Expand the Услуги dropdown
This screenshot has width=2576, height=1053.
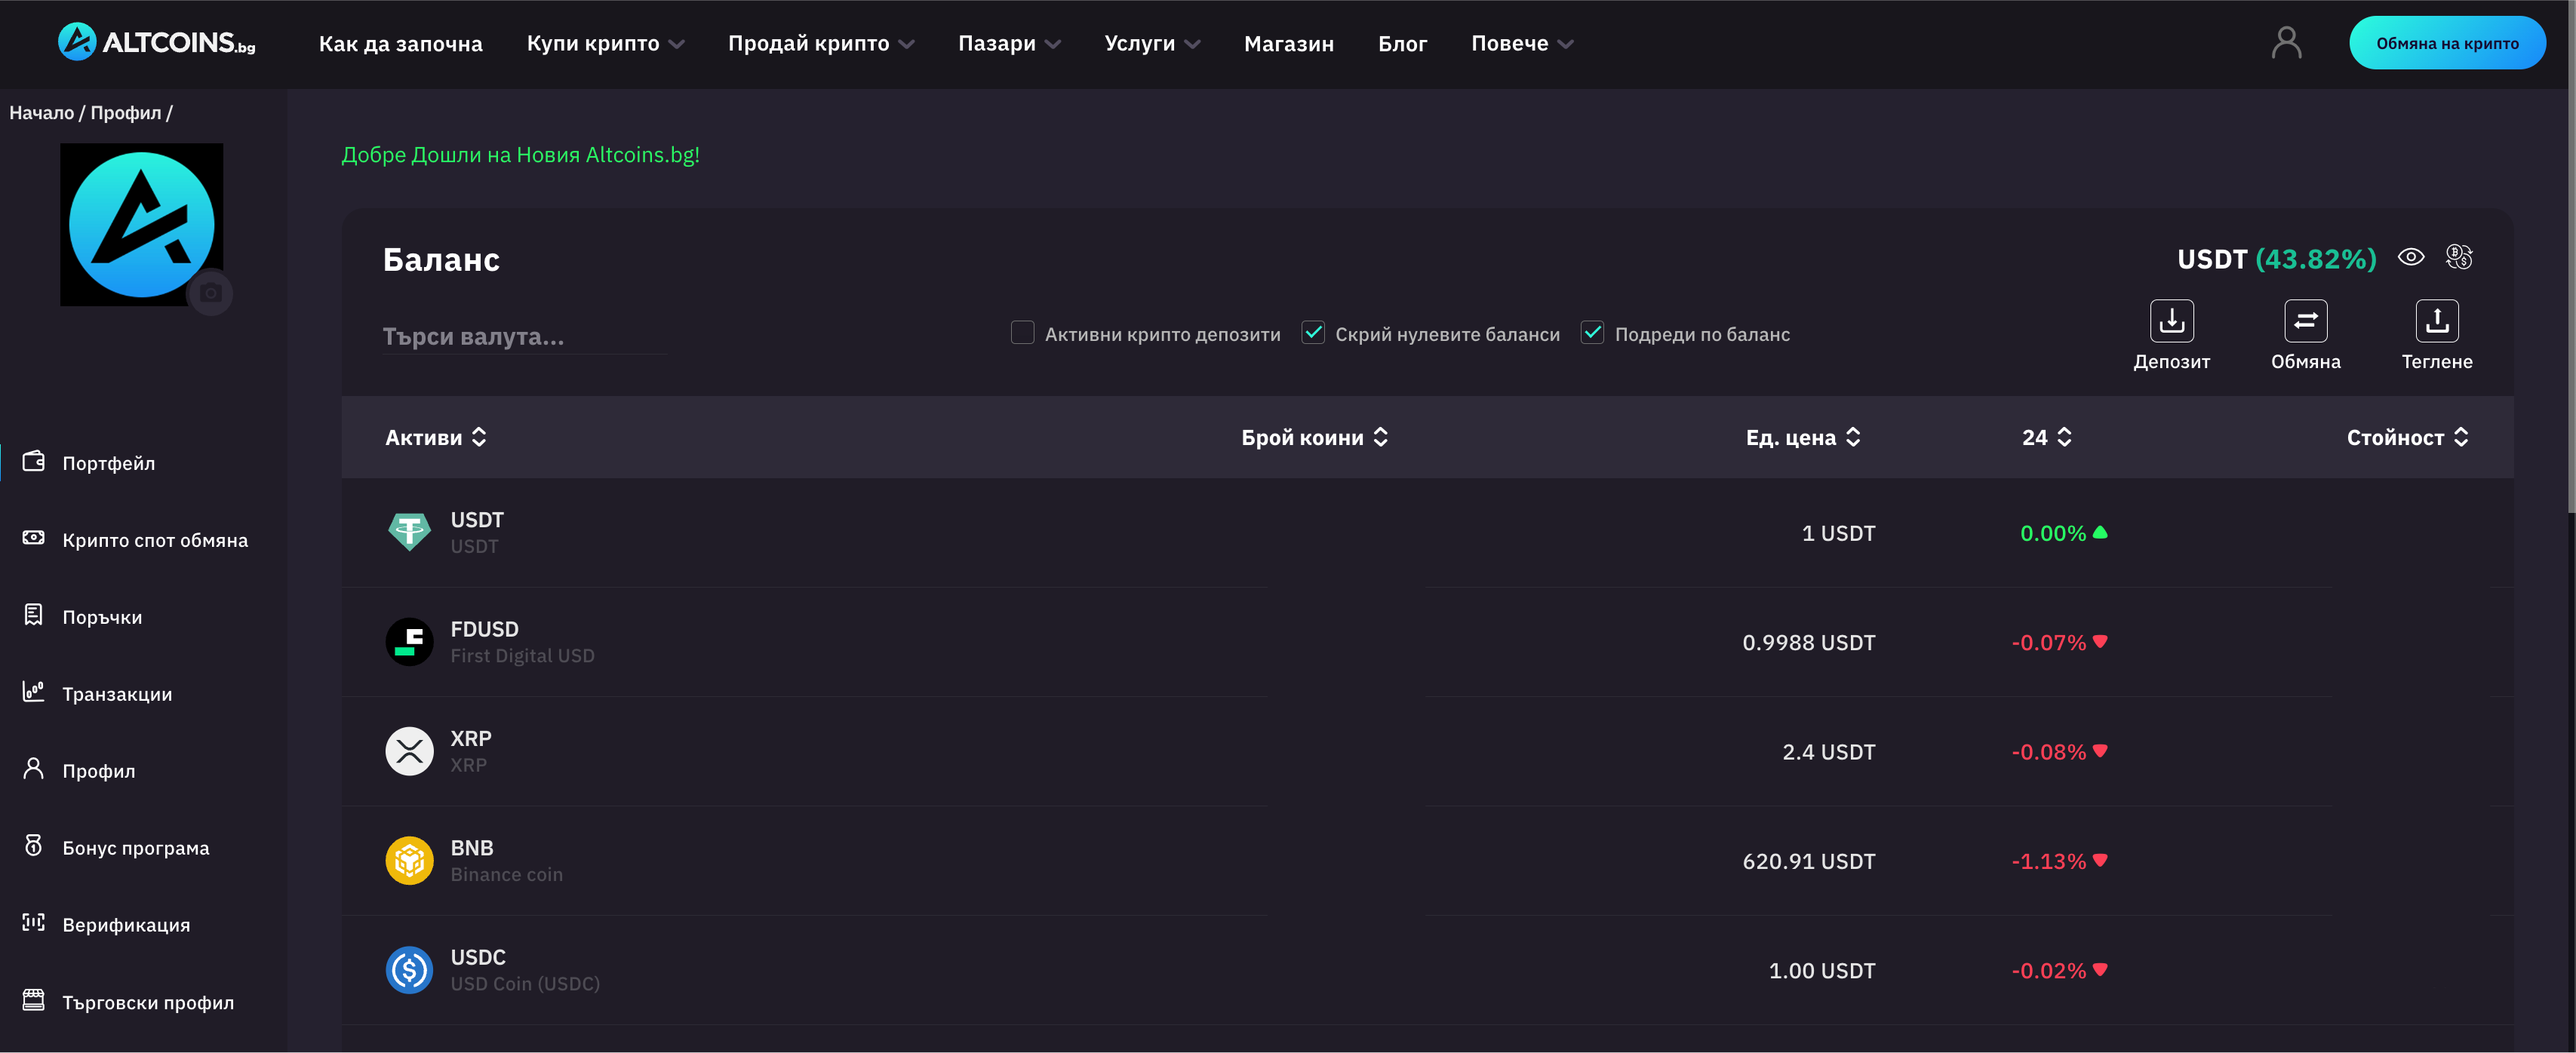click(x=1152, y=43)
